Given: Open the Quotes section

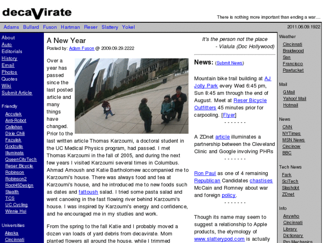Looking at the screenshot, I should (9, 79).
